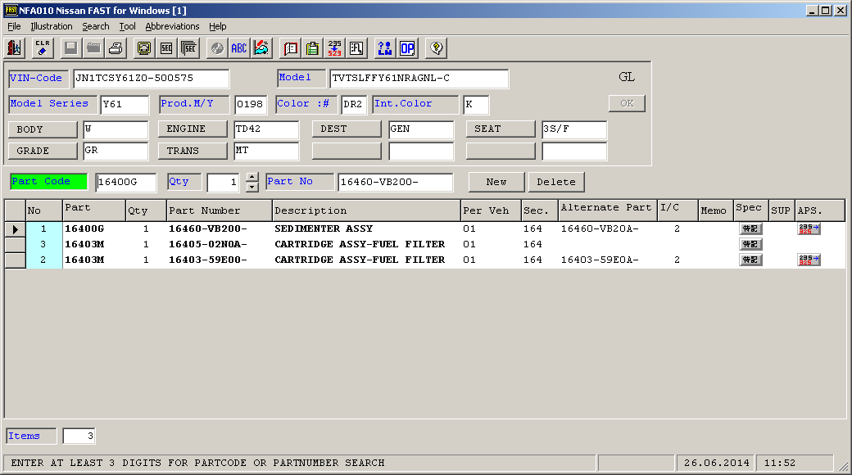The height and width of the screenshot is (475, 852).
Task: Click the document search toolbar icon
Action: click(x=357, y=48)
